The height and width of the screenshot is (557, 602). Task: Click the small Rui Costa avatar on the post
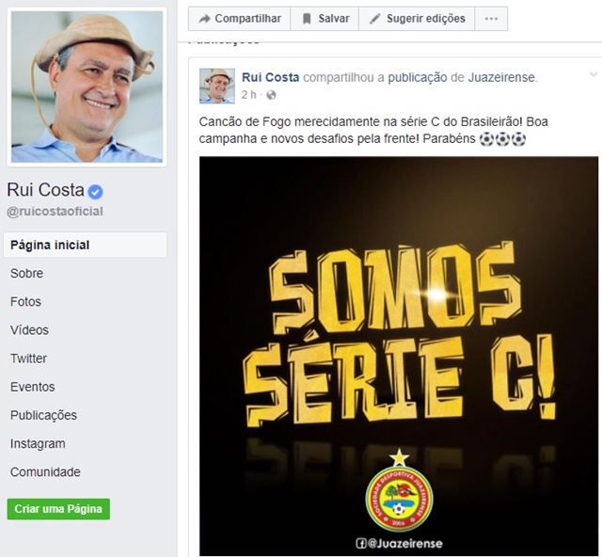pyautogui.click(x=217, y=86)
